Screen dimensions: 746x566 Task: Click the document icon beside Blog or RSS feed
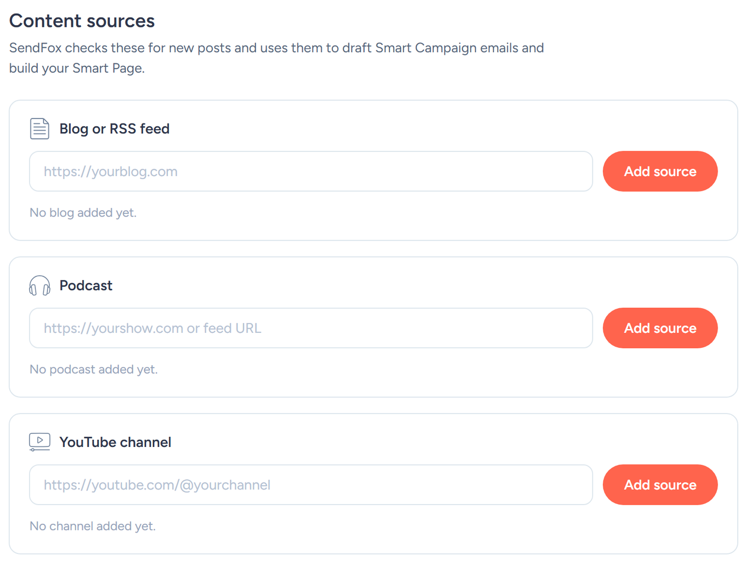[39, 129]
